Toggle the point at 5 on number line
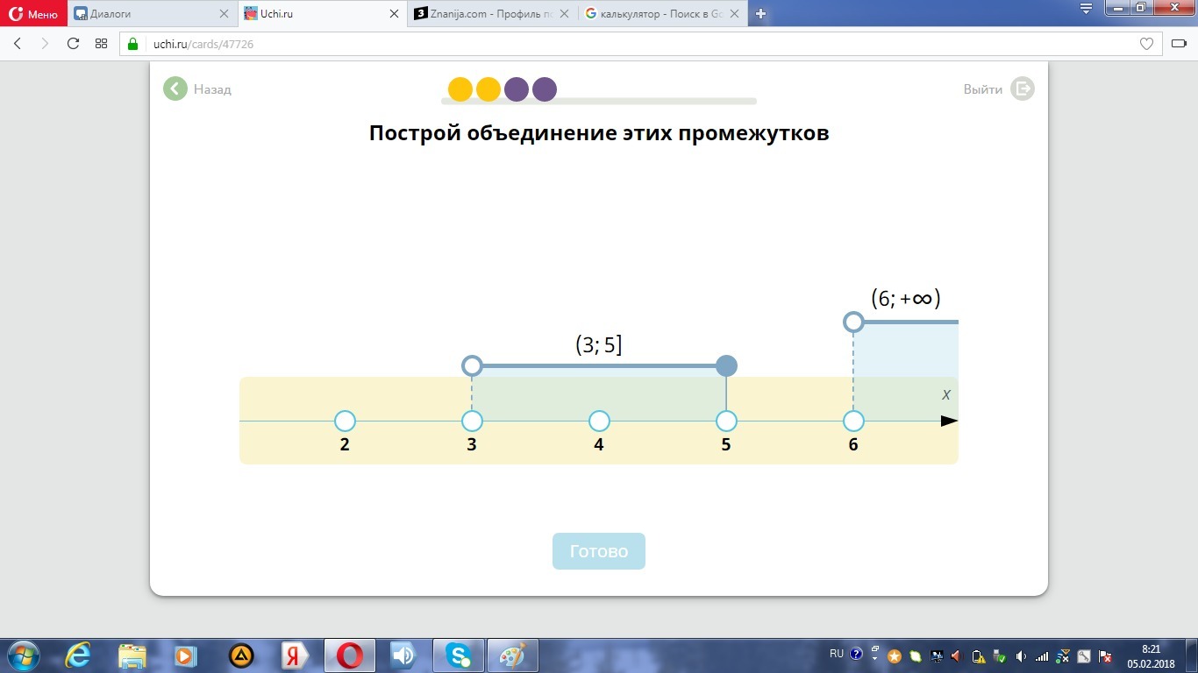This screenshot has width=1198, height=673. [726, 422]
